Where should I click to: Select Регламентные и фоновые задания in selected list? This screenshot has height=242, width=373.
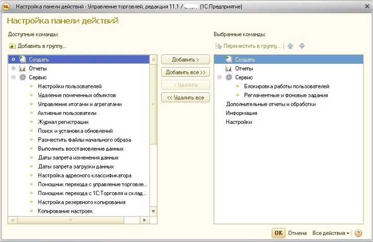coord(286,95)
